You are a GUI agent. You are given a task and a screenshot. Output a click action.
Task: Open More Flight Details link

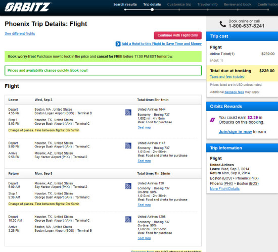pyautogui.click(x=224, y=189)
